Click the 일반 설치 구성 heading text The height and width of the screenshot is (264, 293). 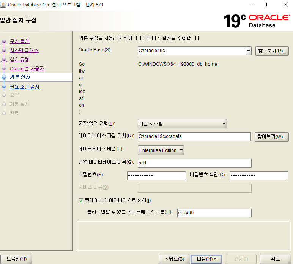pyautogui.click(x=18, y=20)
